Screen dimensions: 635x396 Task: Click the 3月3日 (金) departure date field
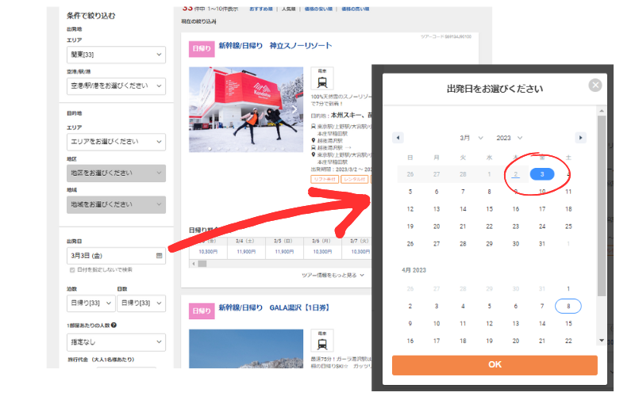click(116, 256)
